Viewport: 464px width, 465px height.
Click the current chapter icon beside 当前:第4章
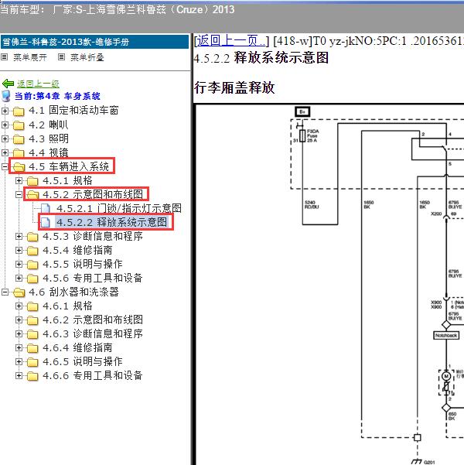tap(6, 96)
